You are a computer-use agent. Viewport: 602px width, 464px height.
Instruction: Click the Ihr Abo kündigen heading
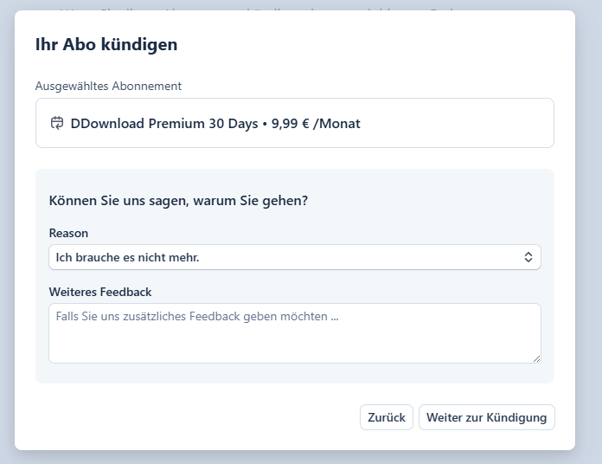[x=106, y=44]
